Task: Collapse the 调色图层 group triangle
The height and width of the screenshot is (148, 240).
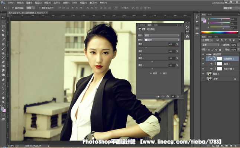Action: (207, 54)
